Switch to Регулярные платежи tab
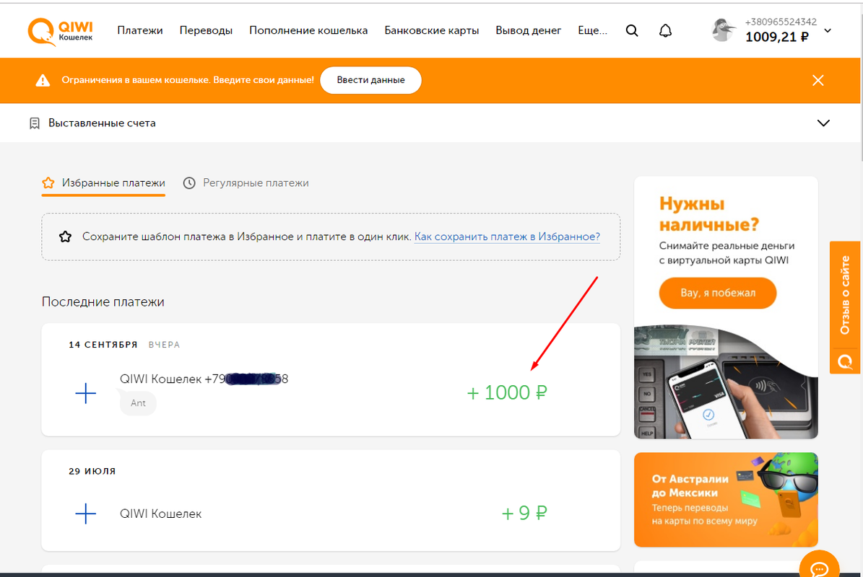The height and width of the screenshot is (577, 863). pos(246,183)
